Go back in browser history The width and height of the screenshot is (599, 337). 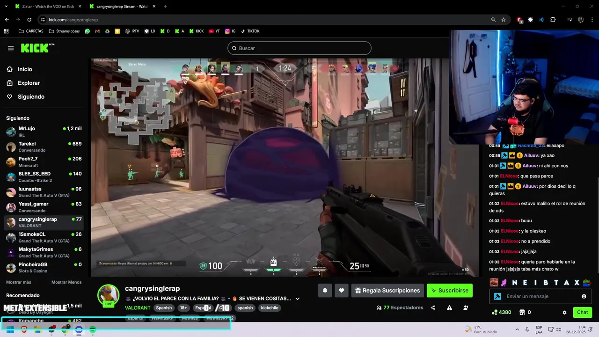point(7,20)
